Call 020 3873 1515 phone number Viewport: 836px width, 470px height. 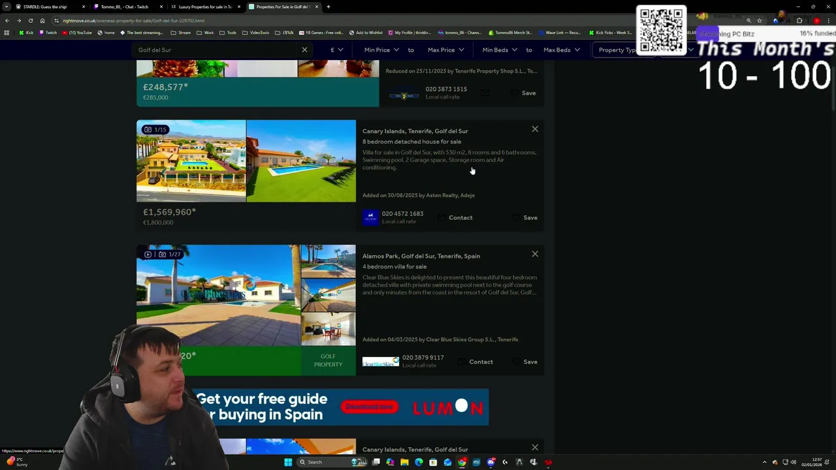pos(446,89)
